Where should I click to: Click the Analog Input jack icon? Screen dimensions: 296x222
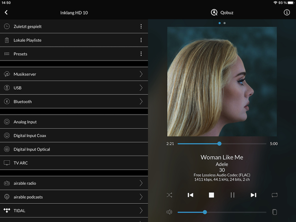tap(7, 122)
